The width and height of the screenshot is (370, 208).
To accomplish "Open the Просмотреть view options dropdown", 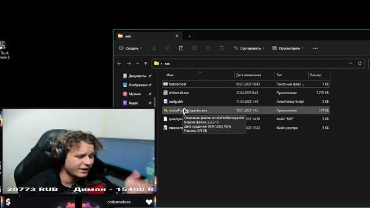I will (288, 49).
